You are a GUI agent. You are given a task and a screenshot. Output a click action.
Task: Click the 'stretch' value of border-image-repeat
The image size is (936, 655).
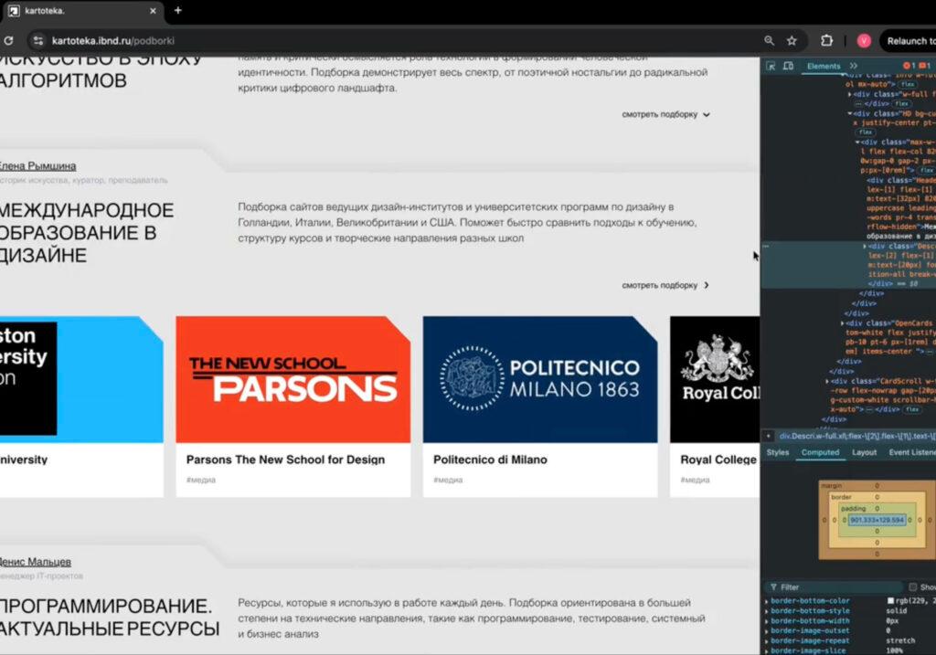[900, 640]
